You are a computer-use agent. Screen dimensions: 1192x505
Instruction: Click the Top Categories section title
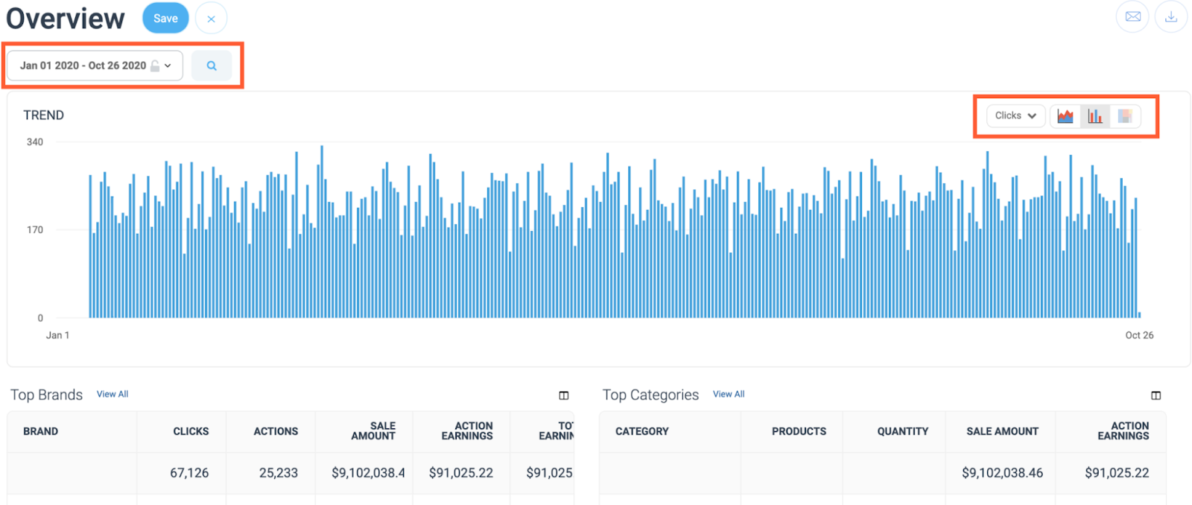pyautogui.click(x=650, y=395)
